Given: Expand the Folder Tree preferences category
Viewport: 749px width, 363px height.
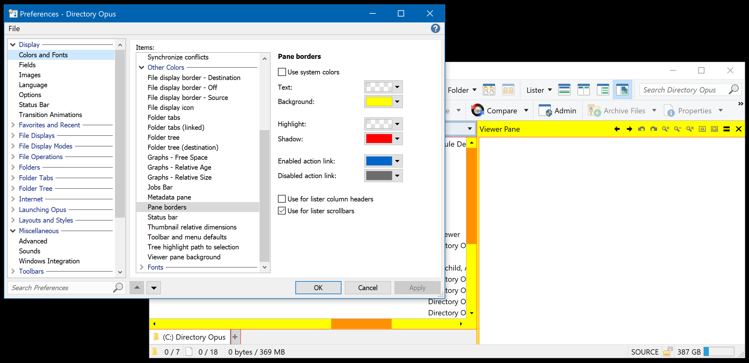Looking at the screenshot, I should [x=13, y=188].
